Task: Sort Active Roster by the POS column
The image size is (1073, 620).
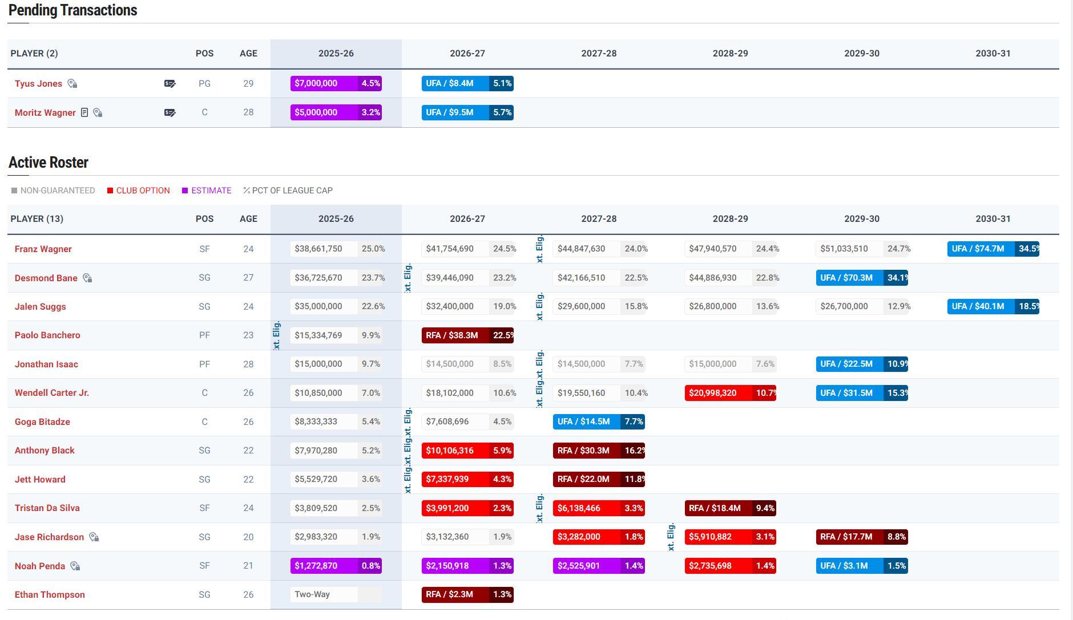Action: pos(204,219)
